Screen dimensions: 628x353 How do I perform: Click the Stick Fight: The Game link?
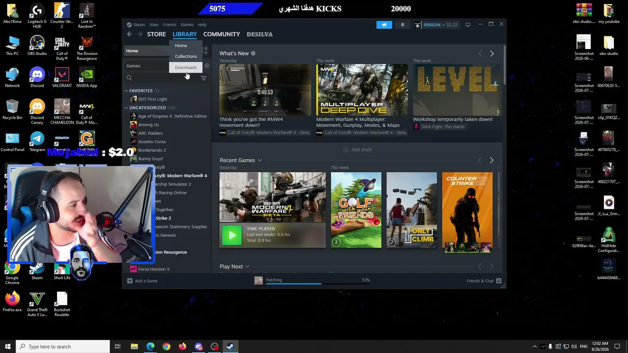pyautogui.click(x=443, y=127)
